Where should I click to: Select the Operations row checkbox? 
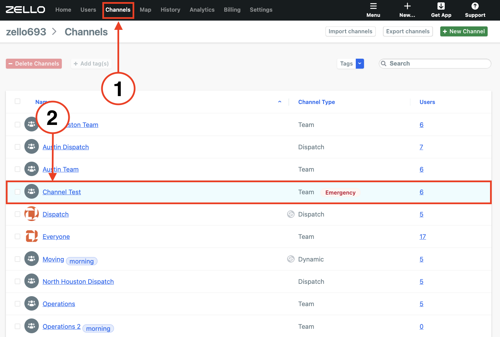[x=18, y=304]
